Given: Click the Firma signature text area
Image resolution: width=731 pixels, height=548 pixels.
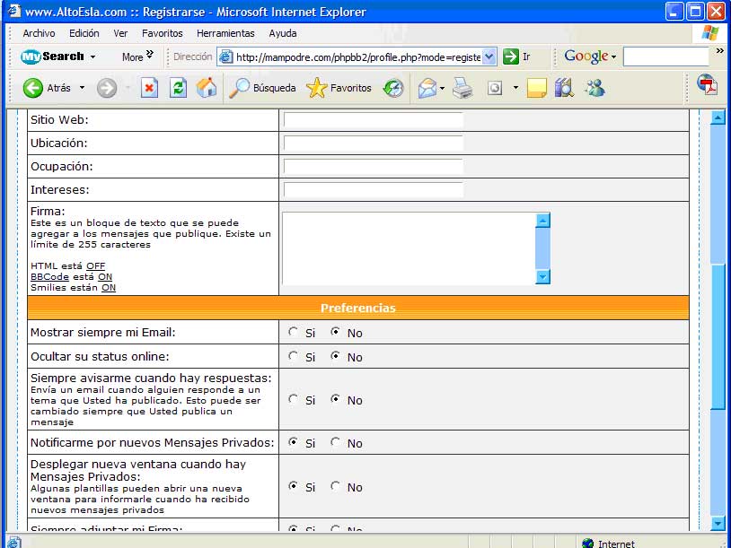Looking at the screenshot, I should [409, 248].
